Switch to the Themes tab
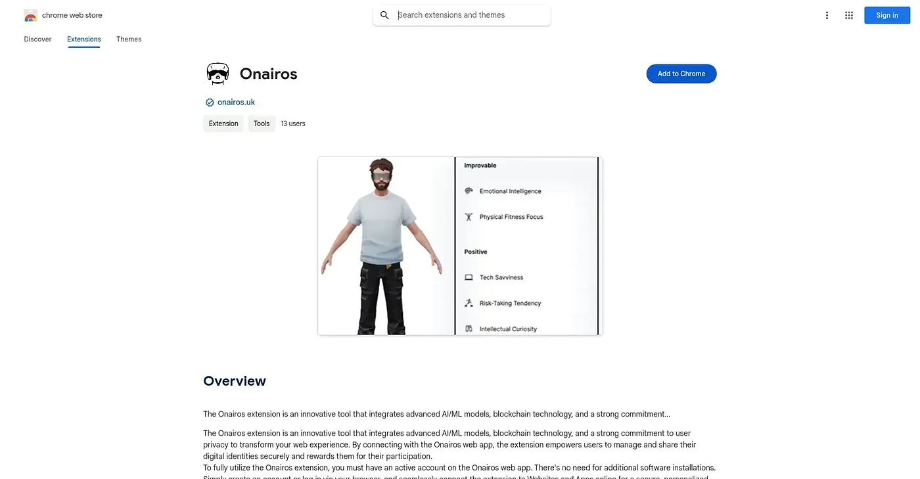The height and width of the screenshot is (479, 920). point(129,39)
